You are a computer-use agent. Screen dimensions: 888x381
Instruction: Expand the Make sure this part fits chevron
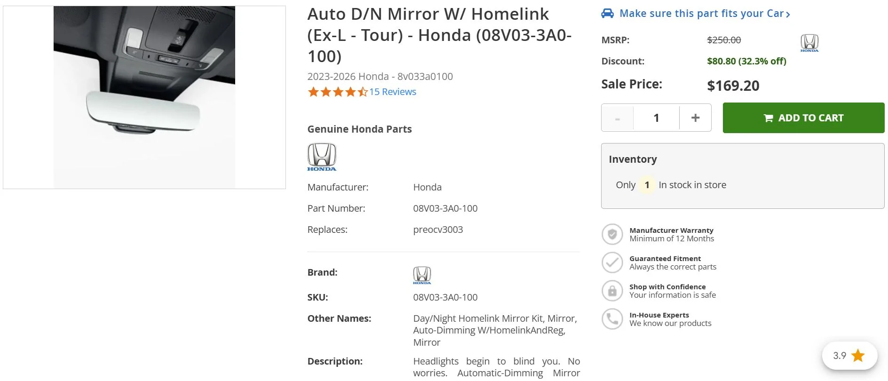point(787,13)
